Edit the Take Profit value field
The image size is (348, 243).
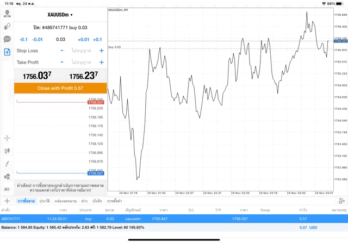[81, 62]
